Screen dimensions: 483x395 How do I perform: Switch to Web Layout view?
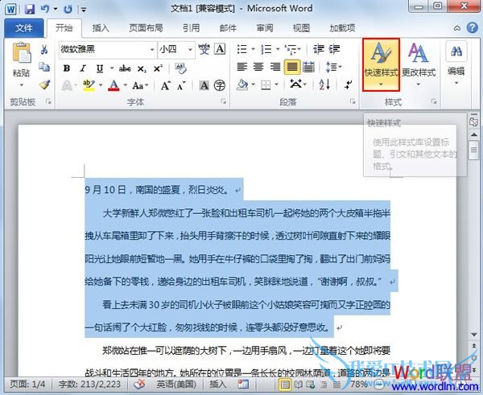pos(311,385)
